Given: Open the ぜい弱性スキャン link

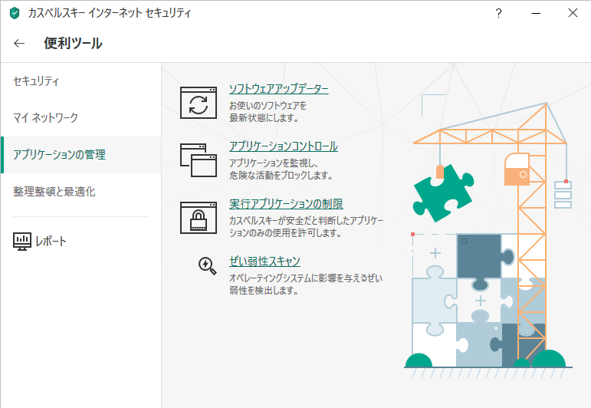Looking at the screenshot, I should point(264,262).
